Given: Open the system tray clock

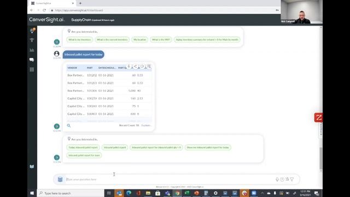Looking at the screenshot, I should 305,193.
